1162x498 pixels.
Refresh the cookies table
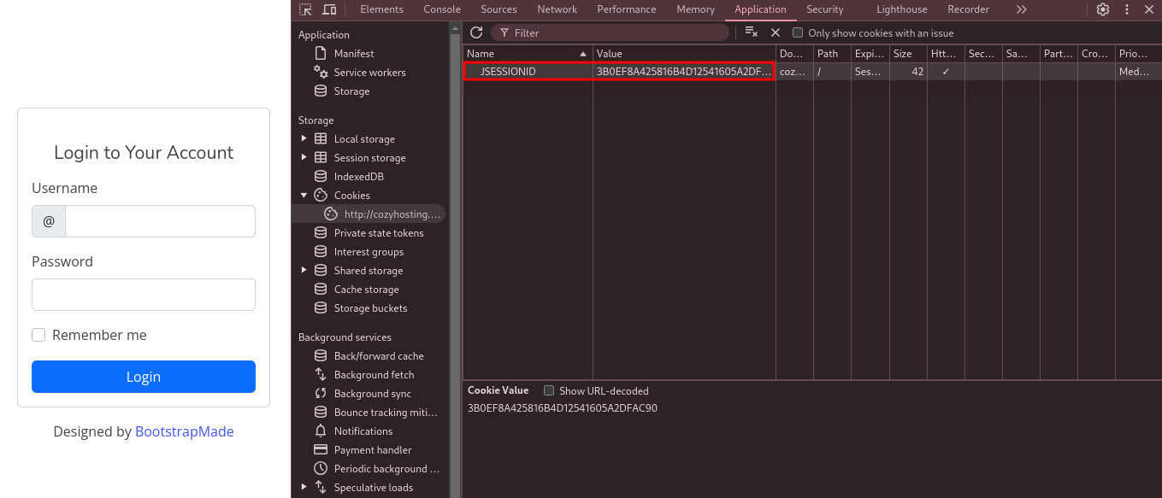pyautogui.click(x=476, y=32)
